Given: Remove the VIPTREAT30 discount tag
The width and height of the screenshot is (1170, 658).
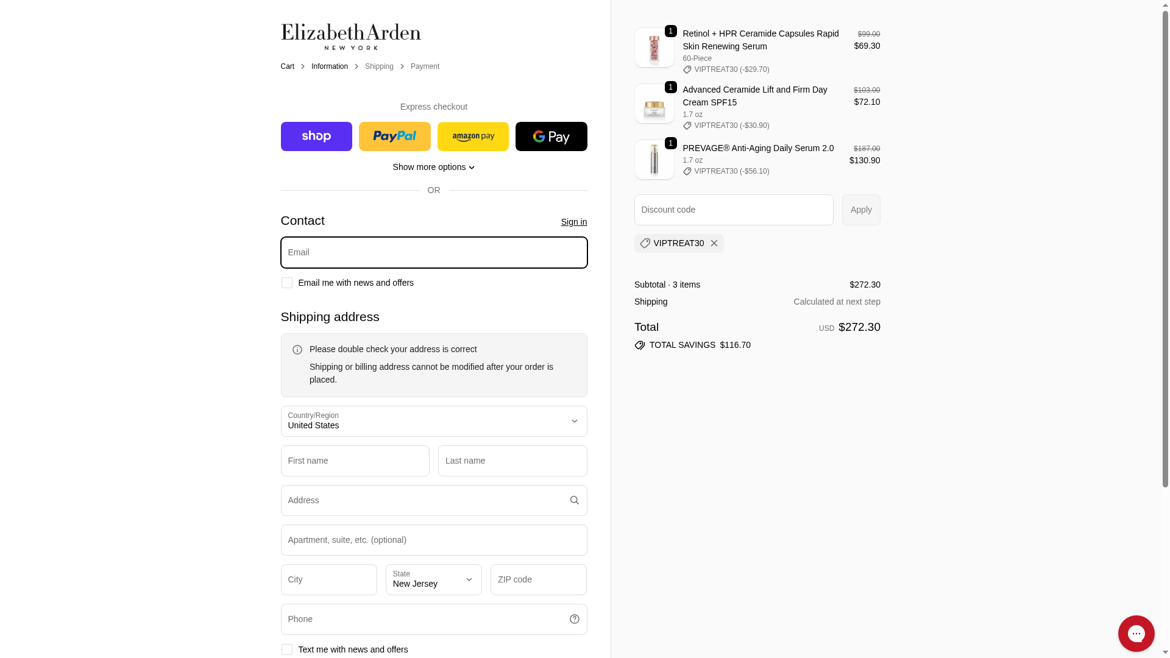Looking at the screenshot, I should tap(714, 243).
